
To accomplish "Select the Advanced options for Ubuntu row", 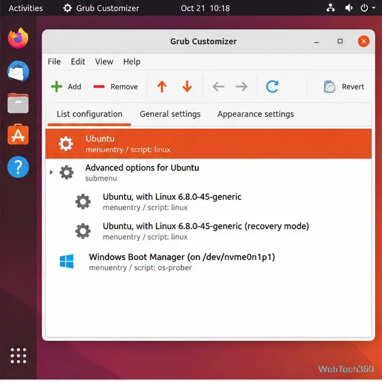I will point(208,172).
